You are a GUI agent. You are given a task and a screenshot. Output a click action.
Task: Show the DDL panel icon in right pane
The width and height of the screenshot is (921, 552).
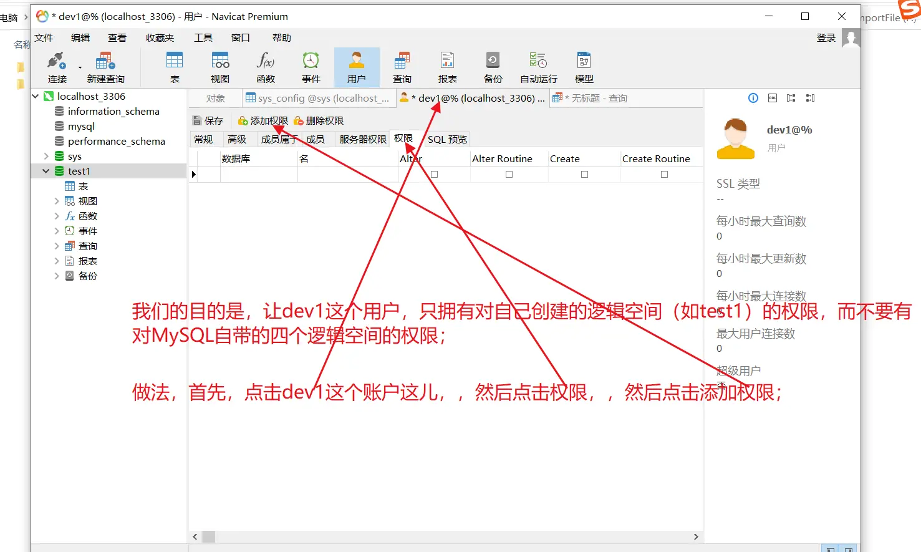click(773, 98)
